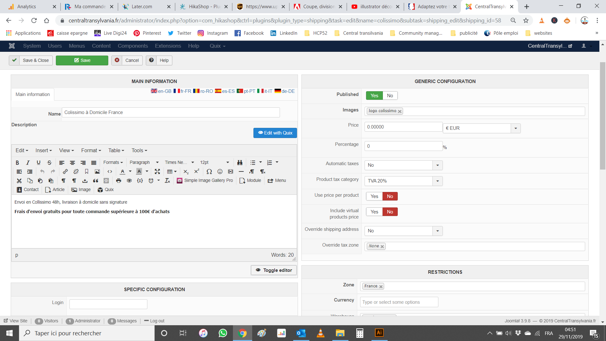606x341 pixels.
Task: Open the editor Table menu
Action: [x=116, y=151]
